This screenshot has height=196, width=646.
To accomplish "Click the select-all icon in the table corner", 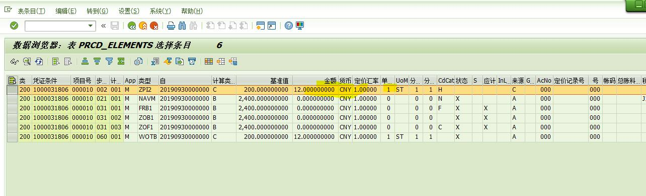I will coord(12,80).
